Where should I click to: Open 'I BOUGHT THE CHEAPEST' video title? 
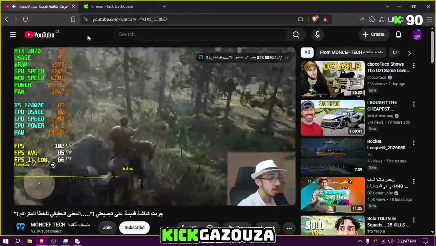point(382,106)
